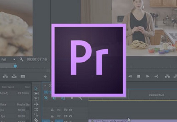177x122 pixels.
Task: Click the Source monitor Insert button
Action: click(5, 76)
